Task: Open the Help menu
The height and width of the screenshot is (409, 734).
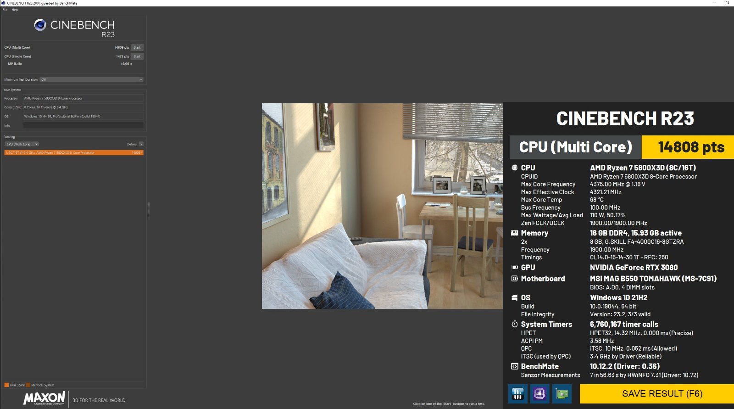Action: [15, 10]
